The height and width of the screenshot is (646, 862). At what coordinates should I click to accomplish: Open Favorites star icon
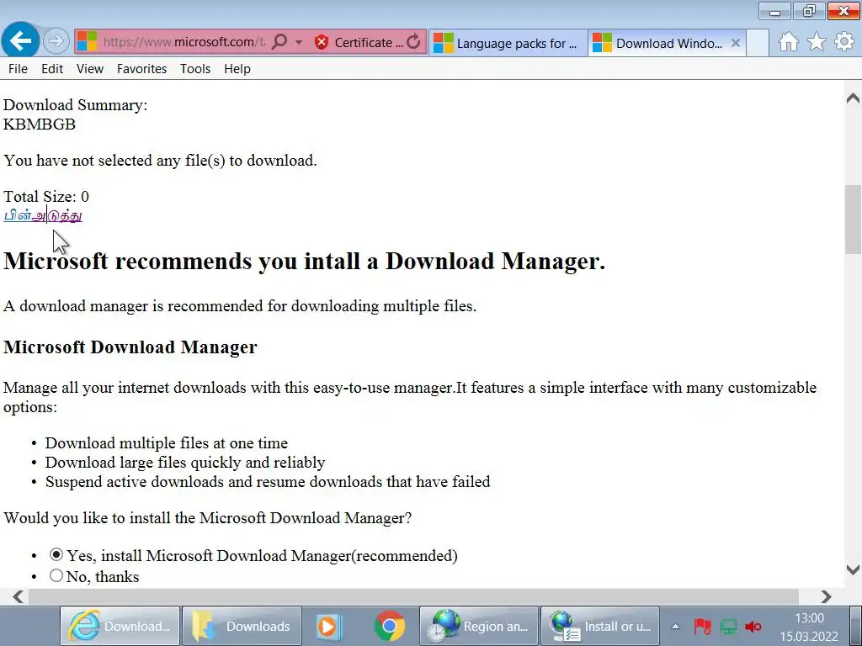[x=817, y=42]
